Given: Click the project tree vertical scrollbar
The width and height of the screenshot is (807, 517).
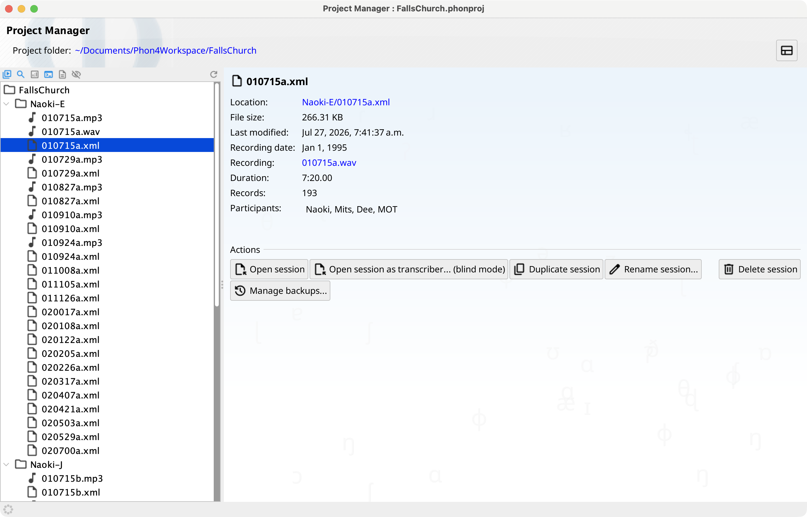Looking at the screenshot, I should 217,195.
